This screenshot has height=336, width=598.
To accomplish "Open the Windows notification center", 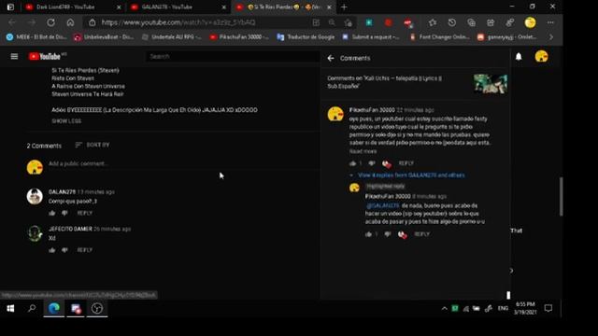I will [548, 308].
